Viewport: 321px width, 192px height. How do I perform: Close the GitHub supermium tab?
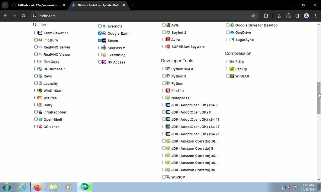tap(64, 5)
